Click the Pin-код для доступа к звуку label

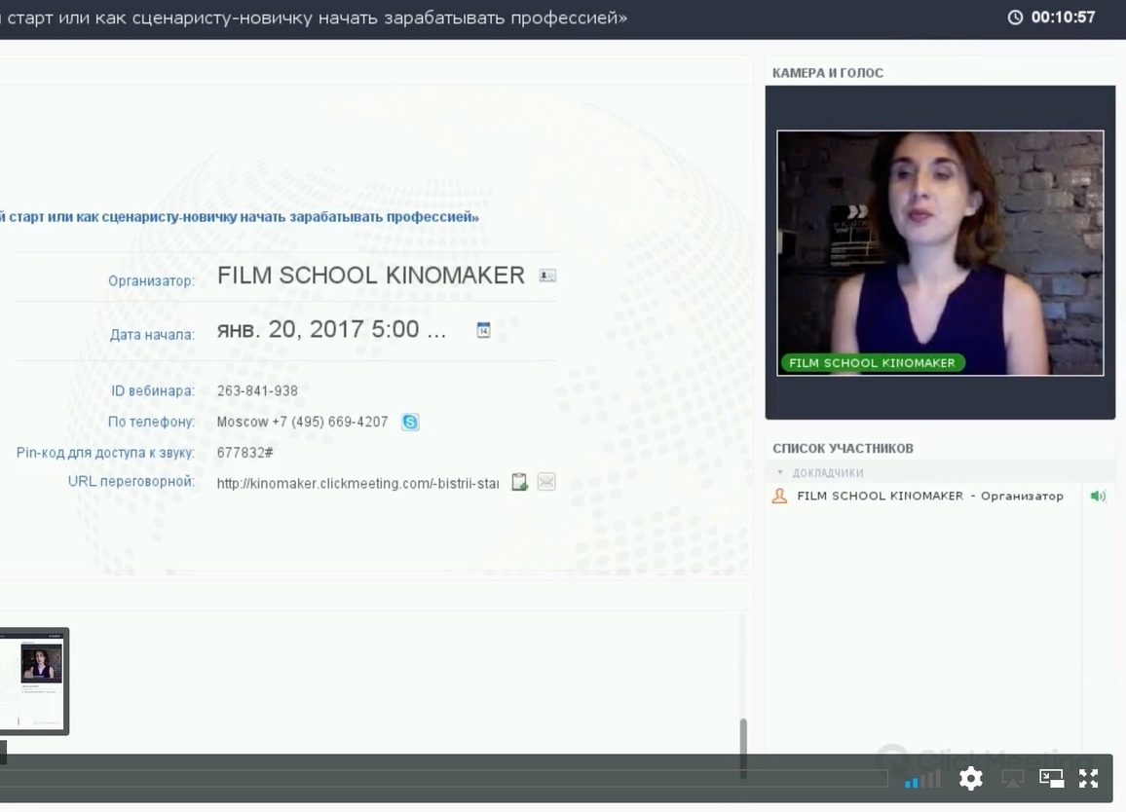(105, 453)
